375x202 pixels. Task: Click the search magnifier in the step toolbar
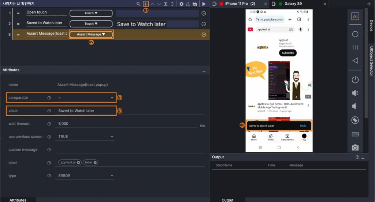[138, 4]
